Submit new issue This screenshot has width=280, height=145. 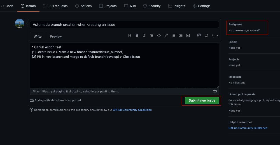(202, 100)
